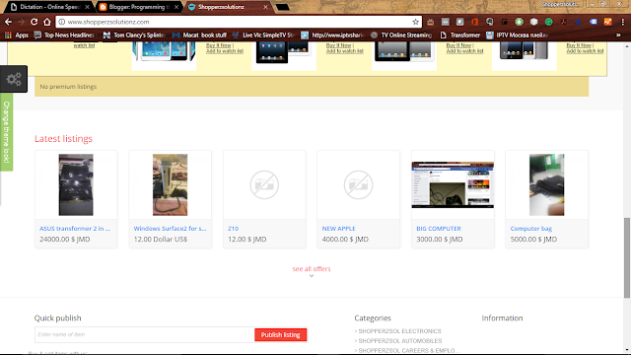Click the green thumbs-up extension icon
The height and width of the screenshot is (355, 631).
pyautogui.click(x=520, y=22)
